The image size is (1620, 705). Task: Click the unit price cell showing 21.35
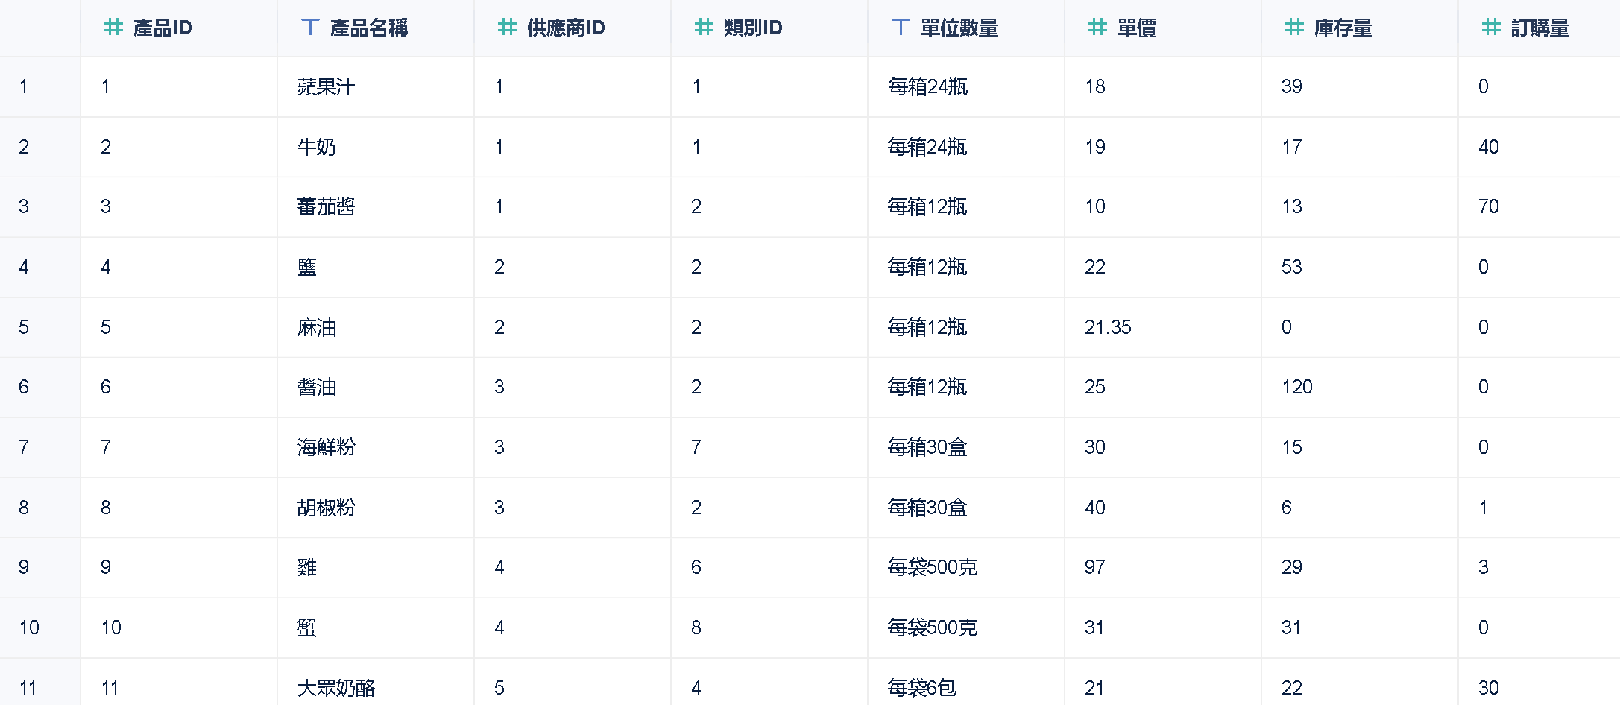pyautogui.click(x=1108, y=327)
